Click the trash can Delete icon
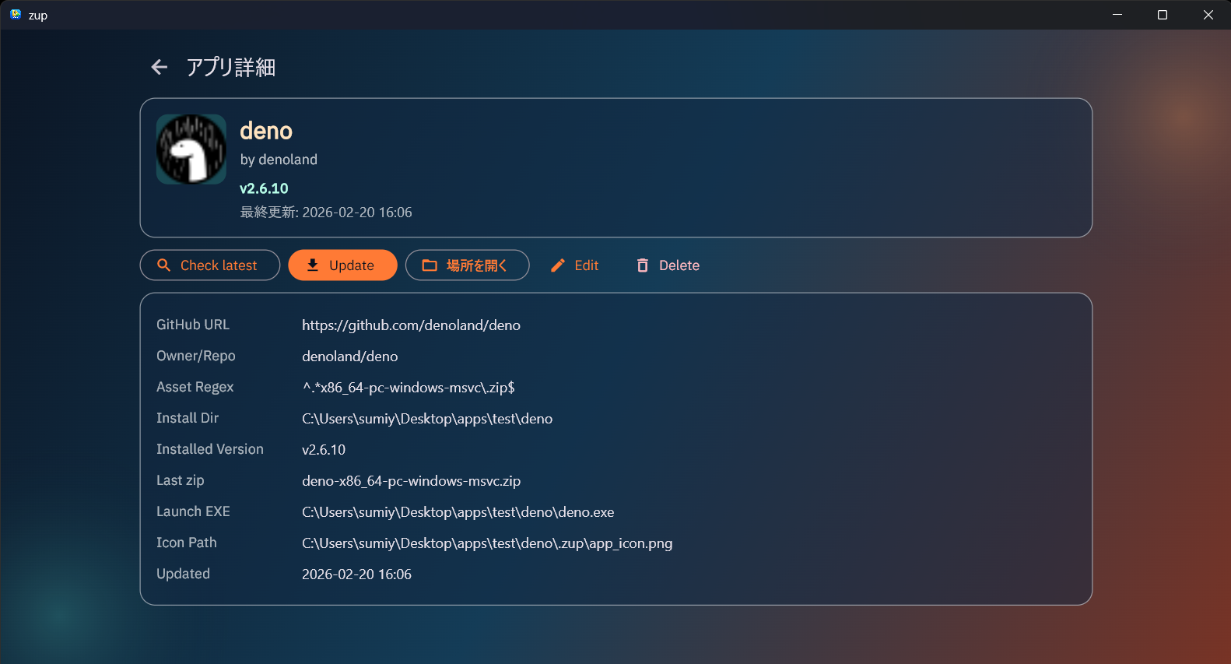 pyautogui.click(x=643, y=265)
